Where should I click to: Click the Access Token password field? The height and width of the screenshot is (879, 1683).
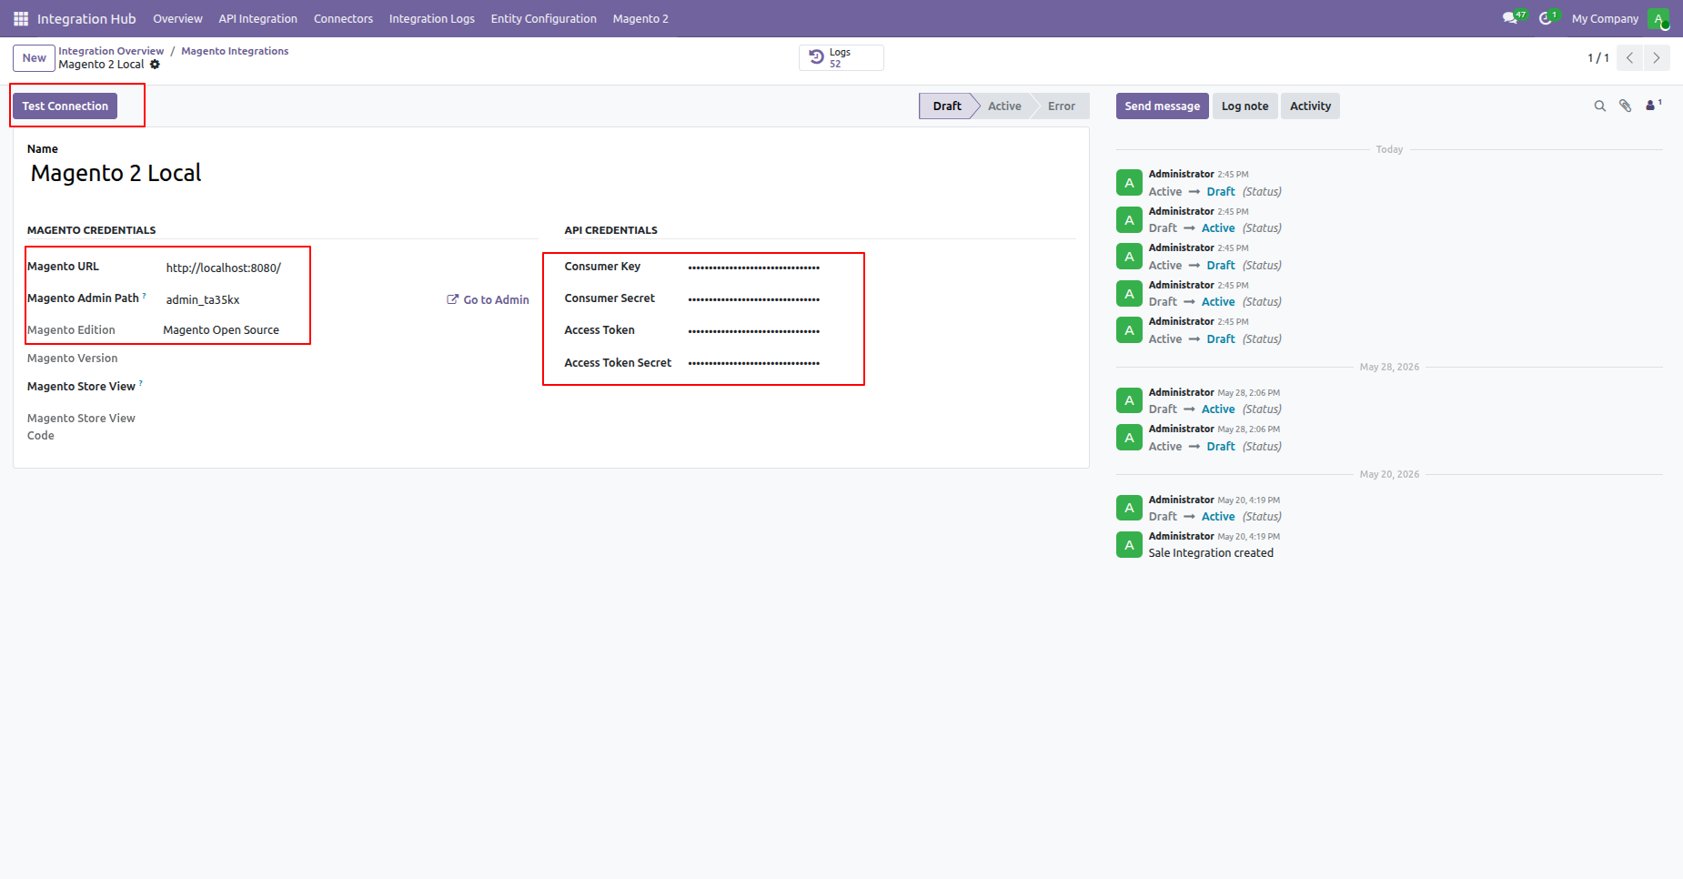click(x=881, y=331)
